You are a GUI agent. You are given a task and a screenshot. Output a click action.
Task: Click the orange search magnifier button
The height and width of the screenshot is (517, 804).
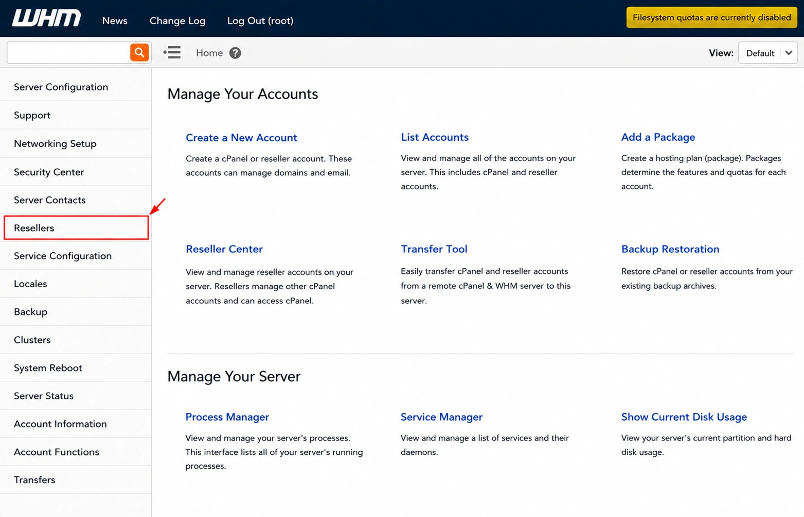coord(139,52)
